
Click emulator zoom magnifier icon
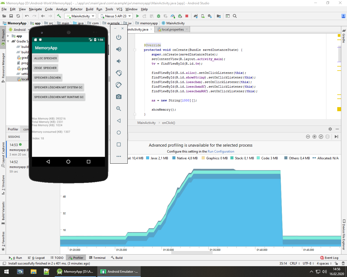point(119,109)
